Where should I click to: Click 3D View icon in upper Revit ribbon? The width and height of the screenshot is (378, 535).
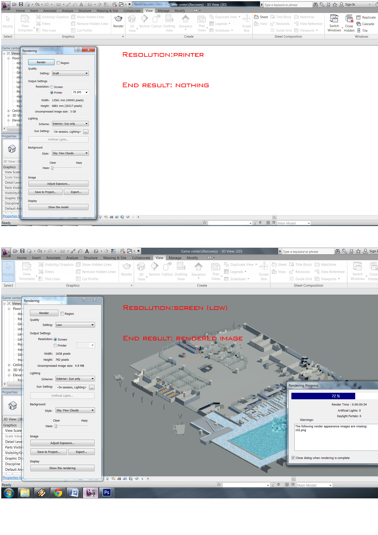pyautogui.click(x=132, y=20)
